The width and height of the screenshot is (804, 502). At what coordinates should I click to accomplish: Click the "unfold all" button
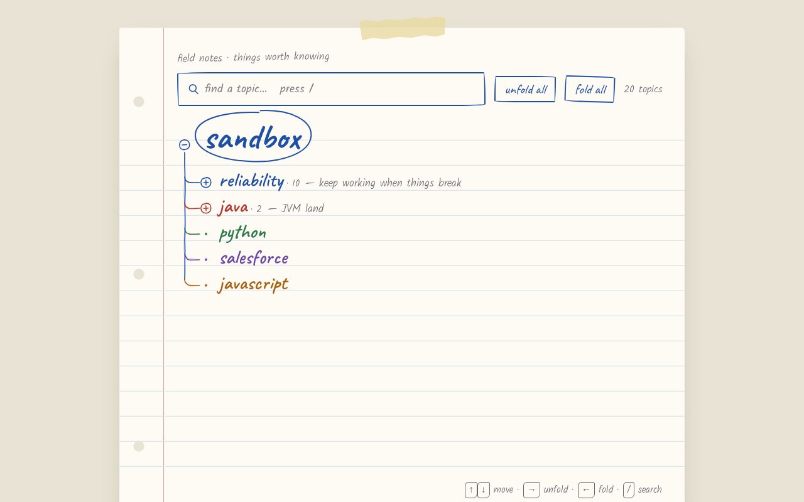(x=525, y=89)
